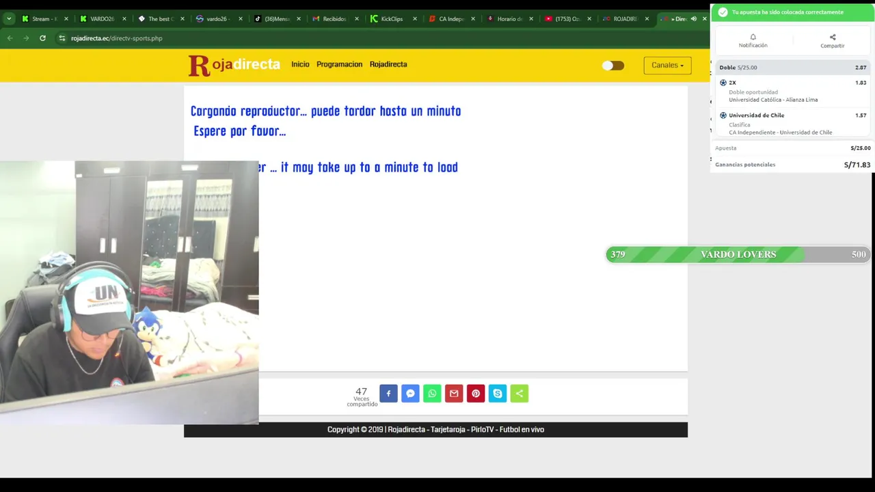Viewport: 875px width, 492px height.
Task: Click the Apuesta S/25.00 row
Action: (792, 148)
